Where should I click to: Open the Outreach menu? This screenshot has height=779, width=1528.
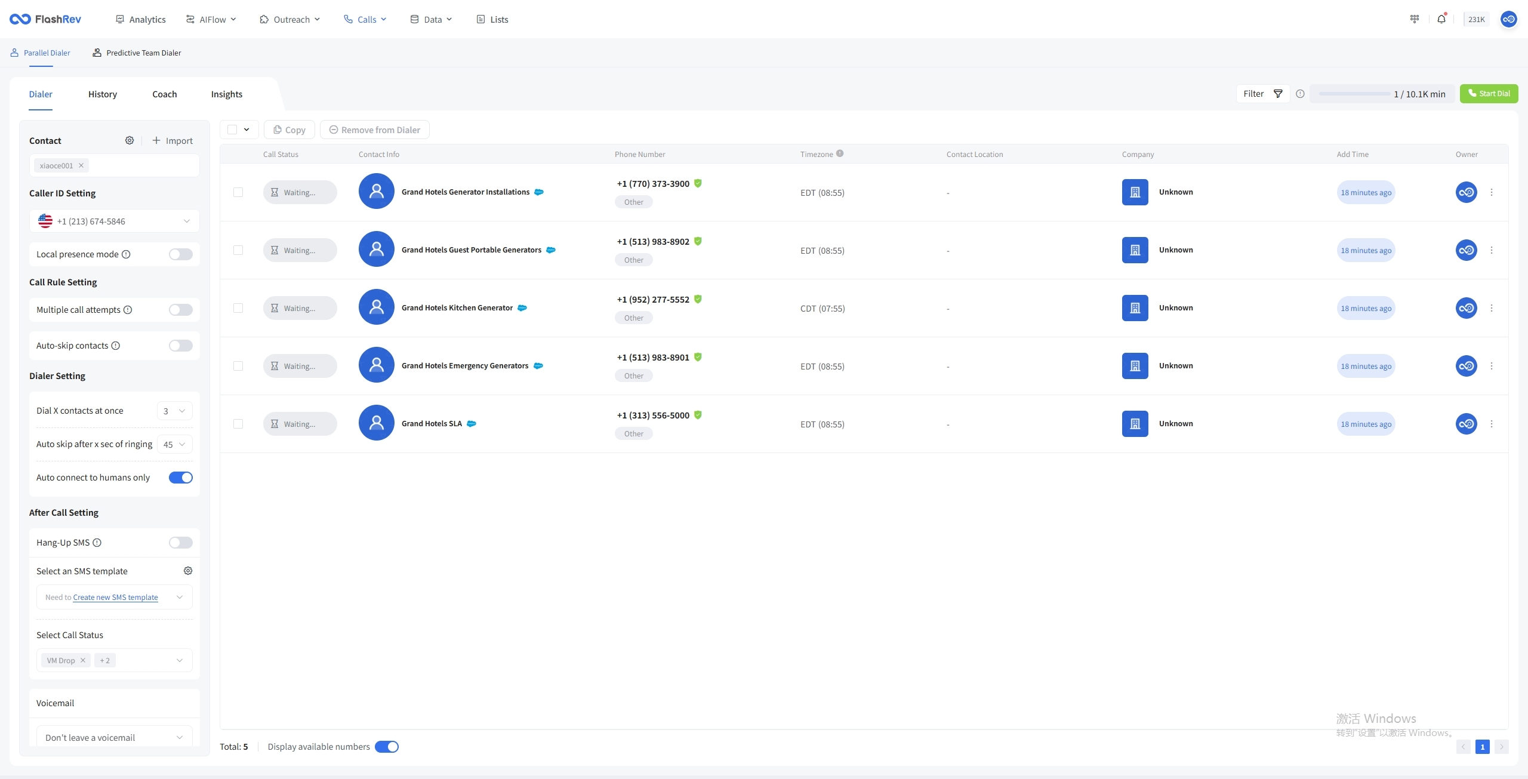tap(290, 19)
